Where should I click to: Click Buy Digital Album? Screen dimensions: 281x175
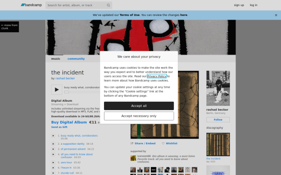point(69,122)
